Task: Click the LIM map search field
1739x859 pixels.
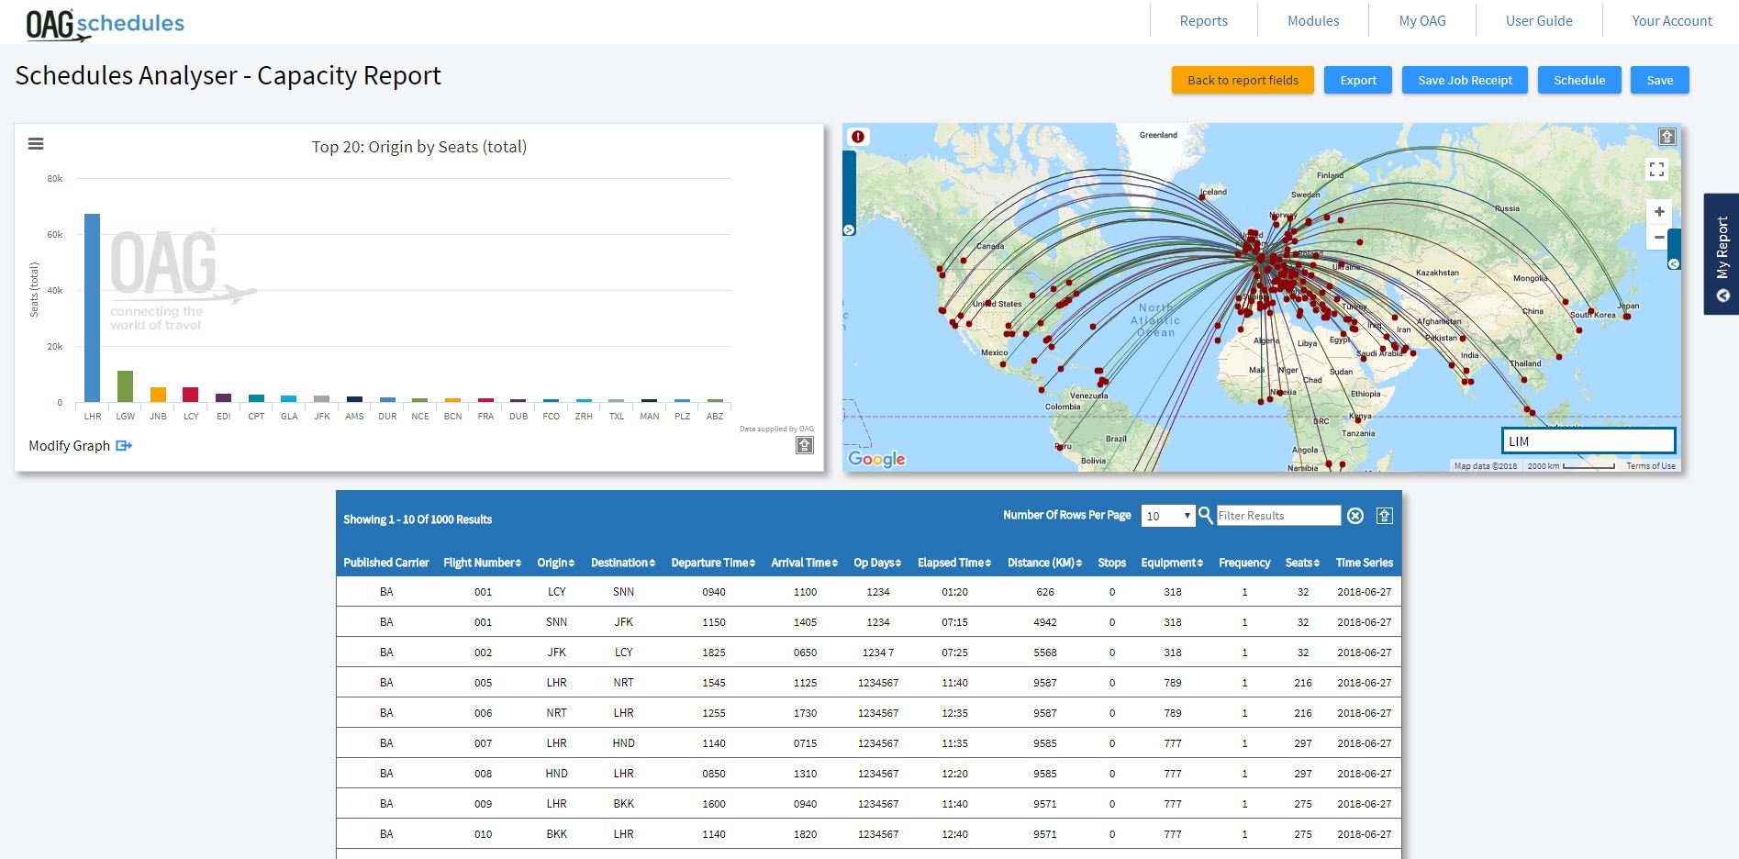Action: (1589, 441)
